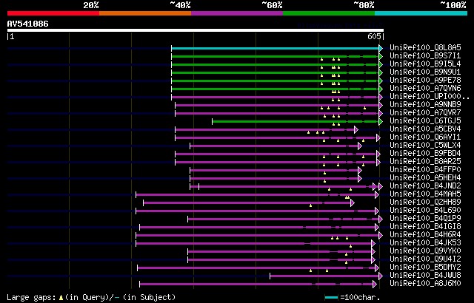Click the red 20% legend segment
The height and width of the screenshot is (303, 474).
point(53,13)
